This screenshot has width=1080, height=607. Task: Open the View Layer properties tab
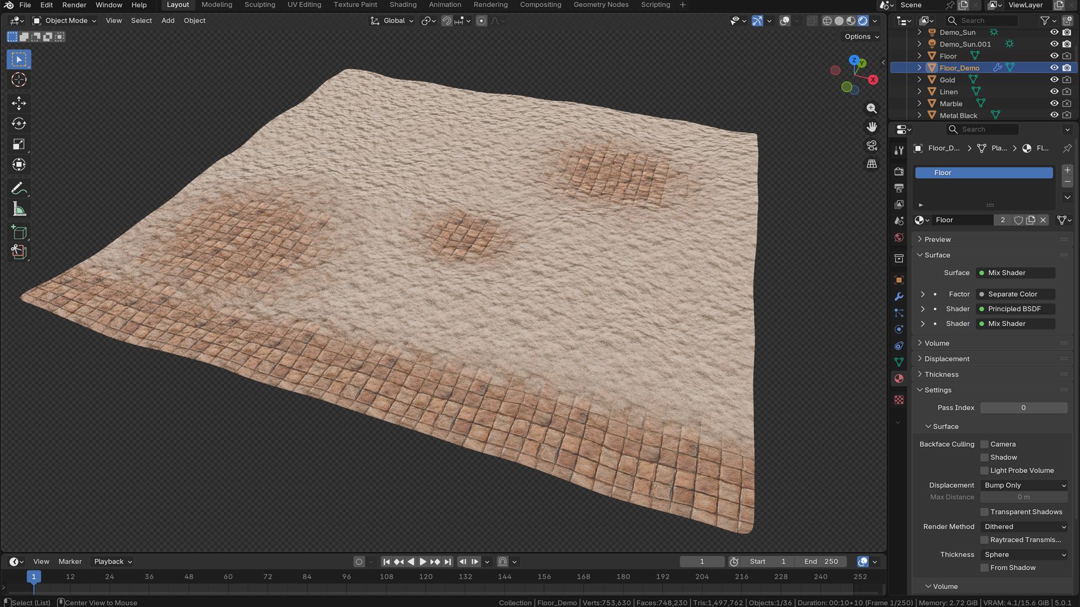point(899,205)
